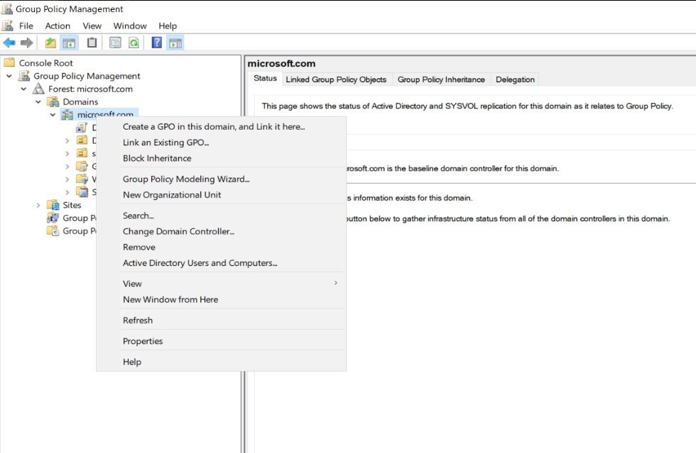696x453 pixels.
Task: Select Console Root label in the tree
Action: (45, 63)
